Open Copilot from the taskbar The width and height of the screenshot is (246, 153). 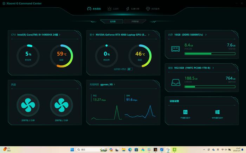pyautogui.click(x=111, y=150)
